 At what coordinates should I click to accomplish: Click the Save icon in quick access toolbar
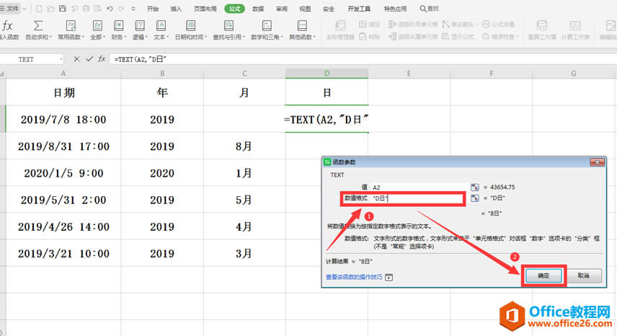click(63, 8)
